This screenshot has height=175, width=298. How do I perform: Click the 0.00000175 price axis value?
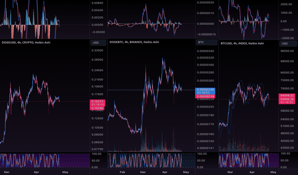pyautogui.click(x=206, y=124)
